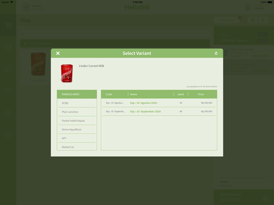
Task: Select the Pluit Junction outlet
Action: [x=77, y=112]
